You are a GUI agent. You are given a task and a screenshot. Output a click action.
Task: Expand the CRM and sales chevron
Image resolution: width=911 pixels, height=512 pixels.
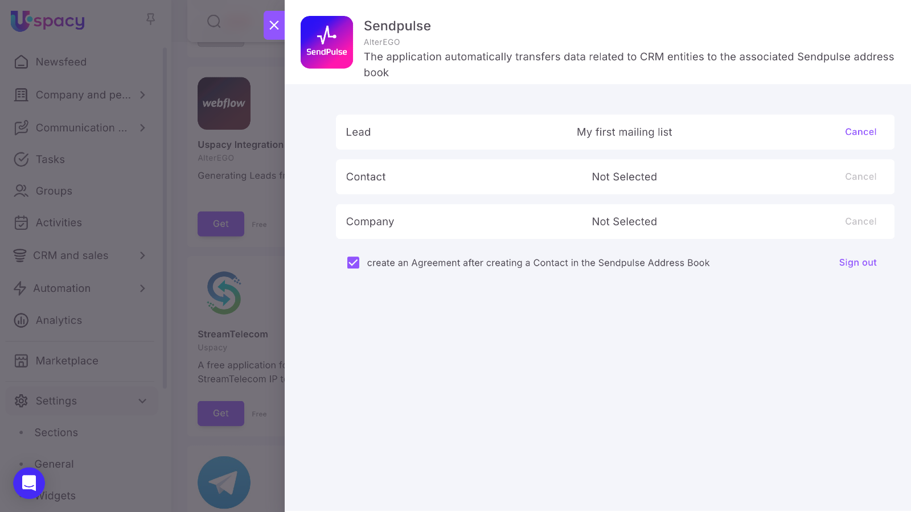point(142,255)
